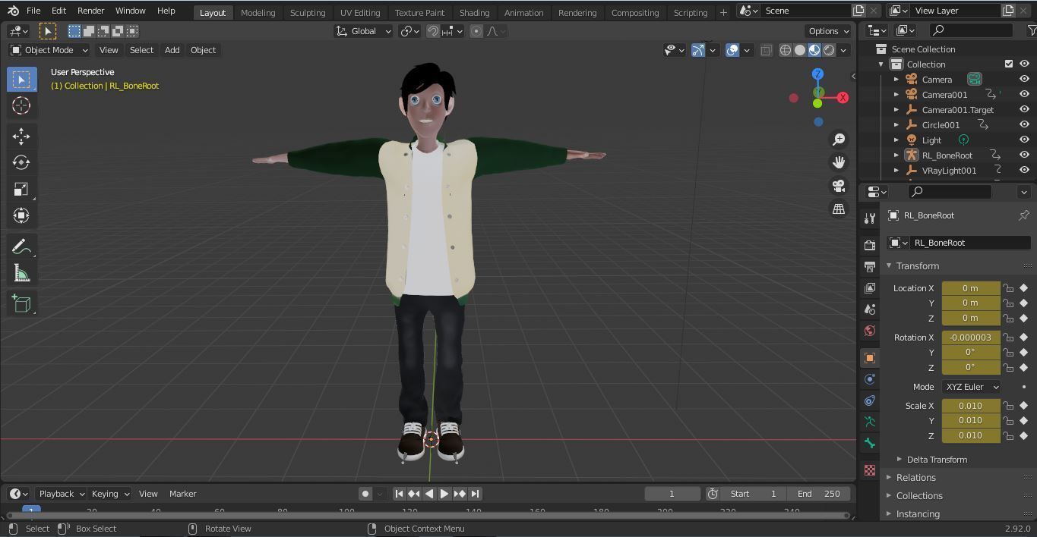Hide RL_BoneRoot using its eye icon
The image size is (1037, 537).
1024,155
